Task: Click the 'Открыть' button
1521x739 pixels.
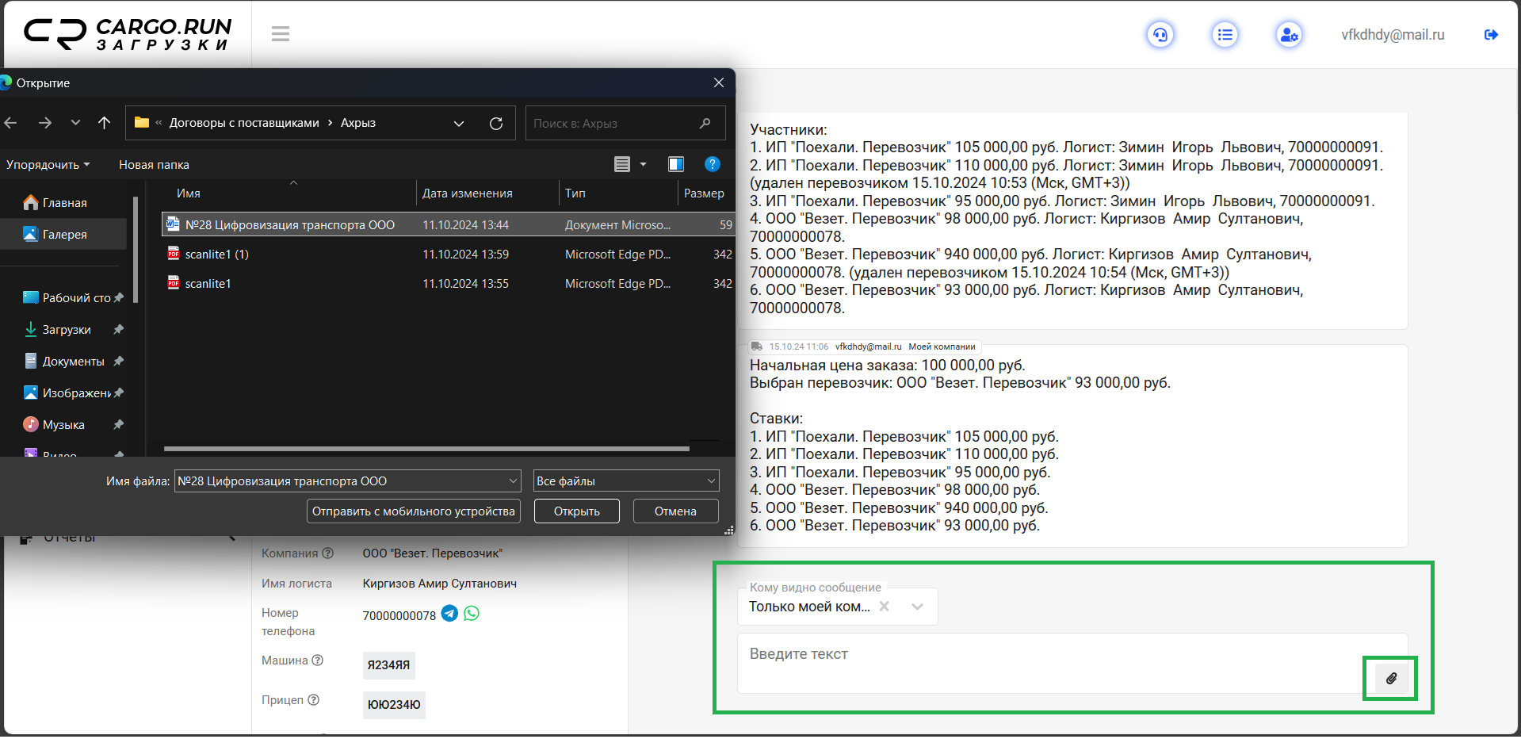Action: click(x=576, y=511)
